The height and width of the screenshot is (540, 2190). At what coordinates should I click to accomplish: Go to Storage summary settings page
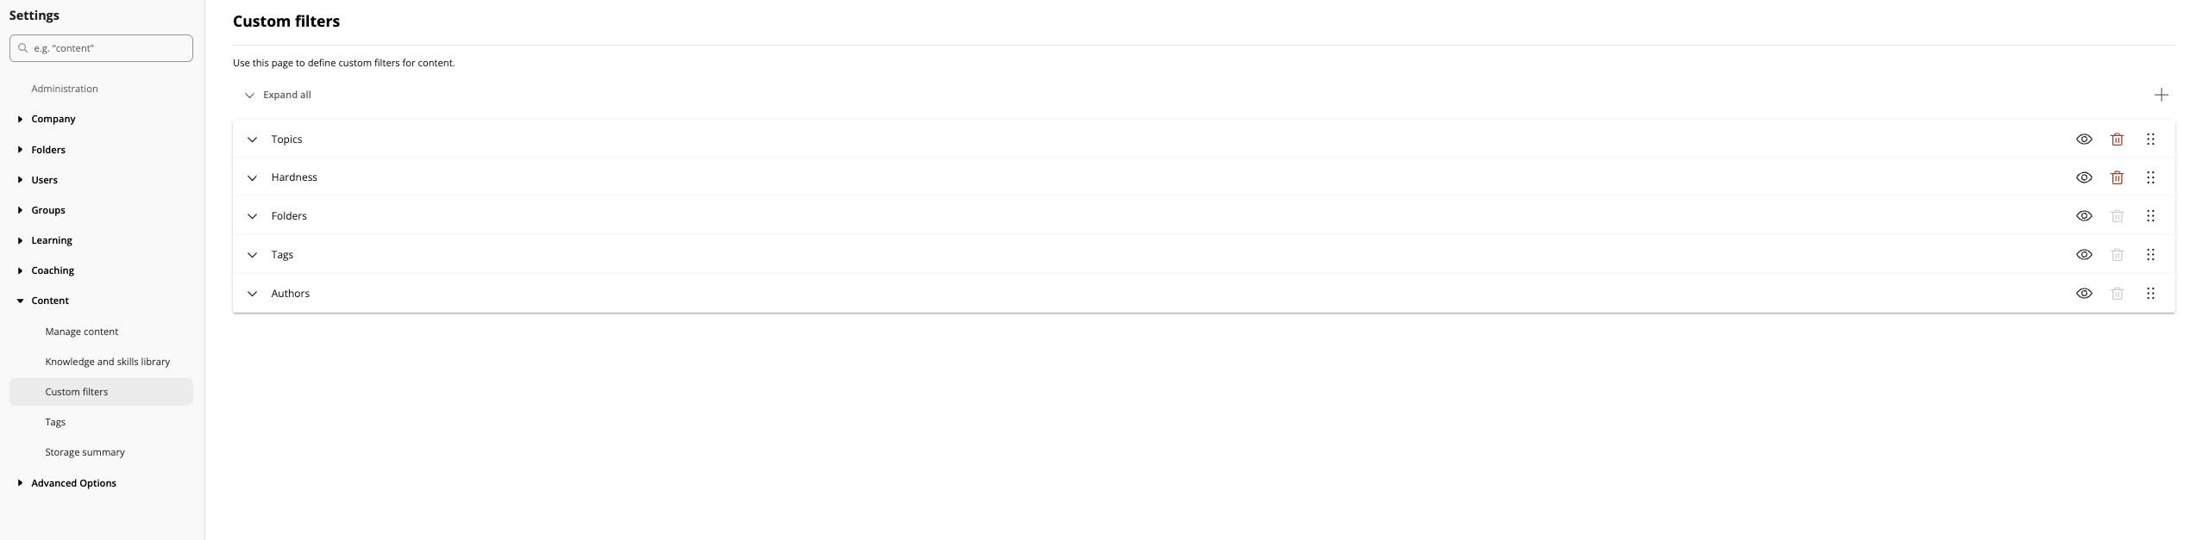pyautogui.click(x=85, y=452)
